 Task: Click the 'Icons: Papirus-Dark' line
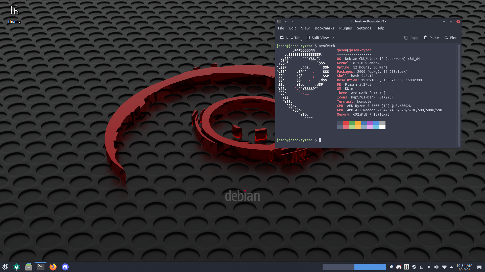pyautogui.click(x=365, y=97)
